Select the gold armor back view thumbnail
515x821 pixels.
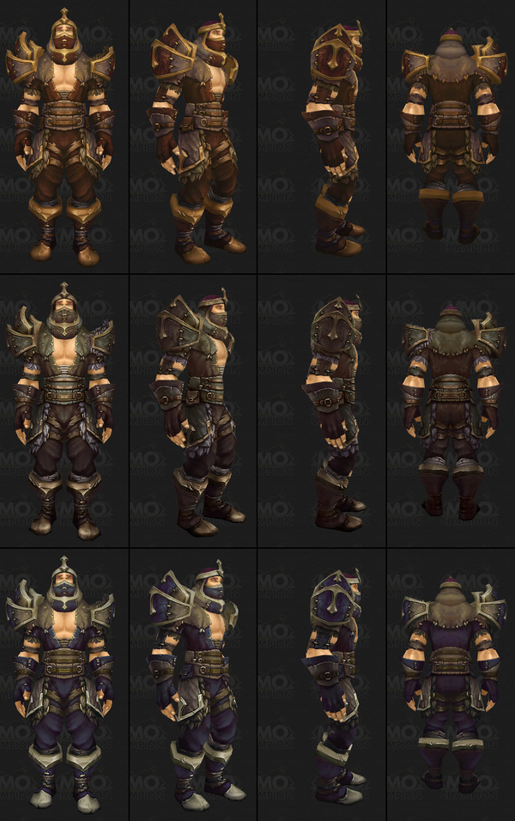coord(451,137)
